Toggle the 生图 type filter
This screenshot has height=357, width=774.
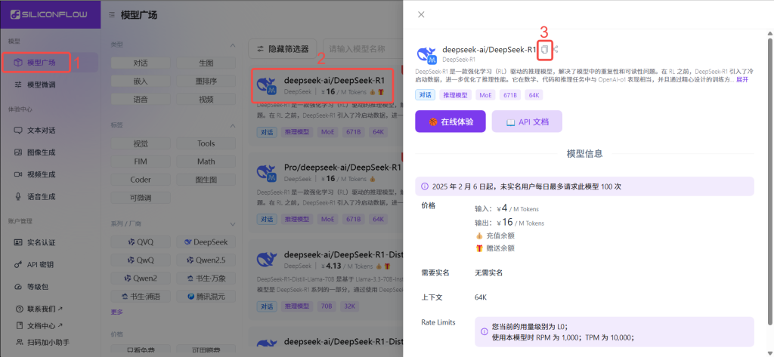click(x=206, y=63)
